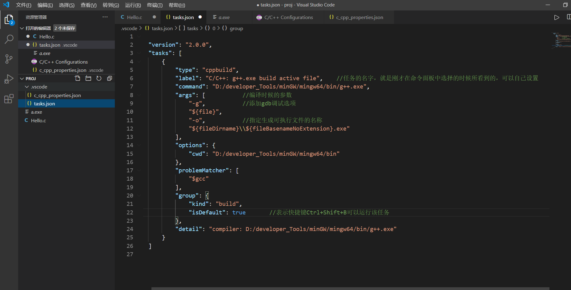The height and width of the screenshot is (290, 571).
Task: Collapse the .vscode folder in tree
Action: pyautogui.click(x=27, y=87)
